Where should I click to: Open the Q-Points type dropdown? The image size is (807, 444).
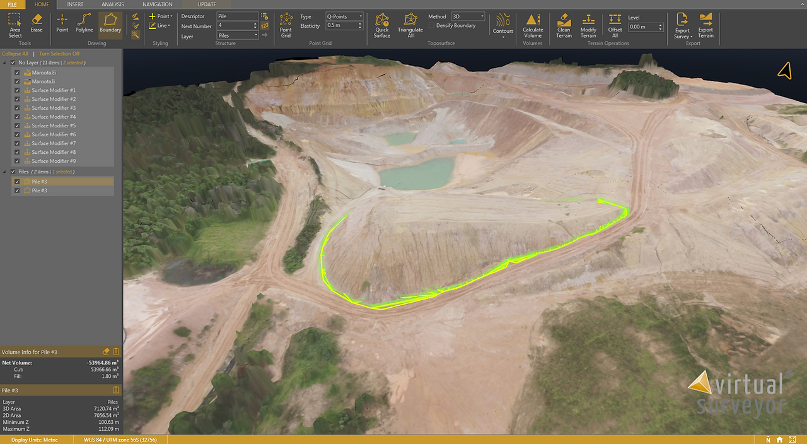344,16
